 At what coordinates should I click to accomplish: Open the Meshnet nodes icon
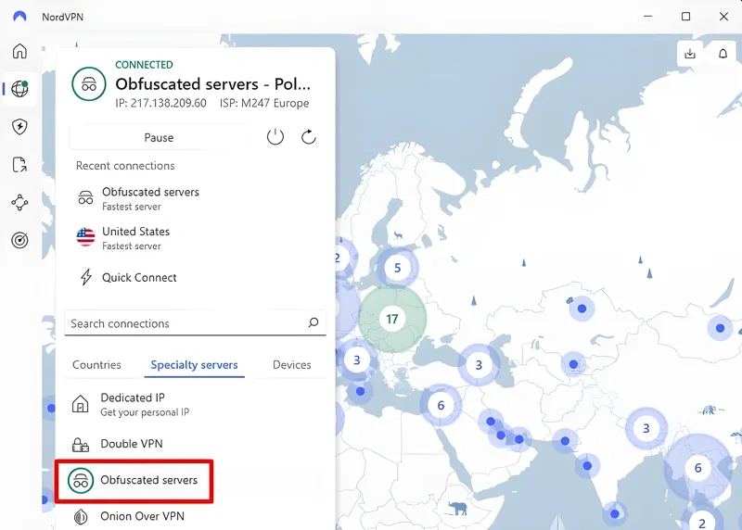19,202
